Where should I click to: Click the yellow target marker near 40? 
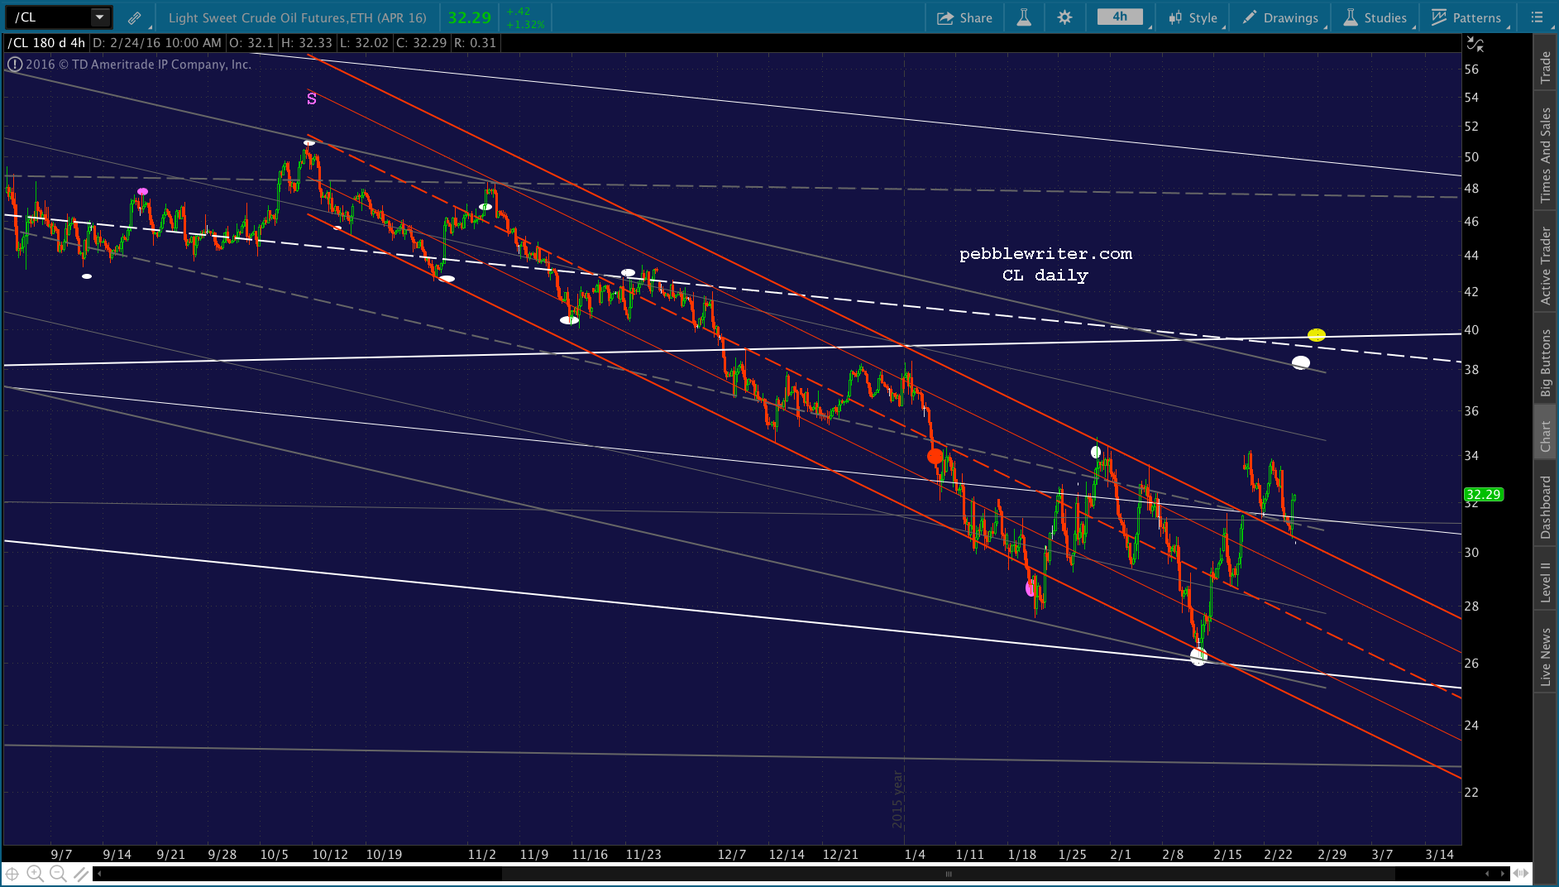(x=1317, y=335)
